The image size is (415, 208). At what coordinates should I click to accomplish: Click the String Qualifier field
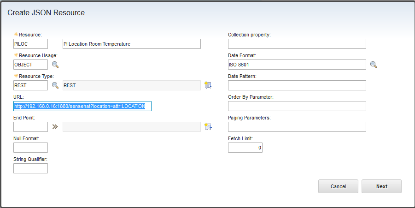coord(30,168)
